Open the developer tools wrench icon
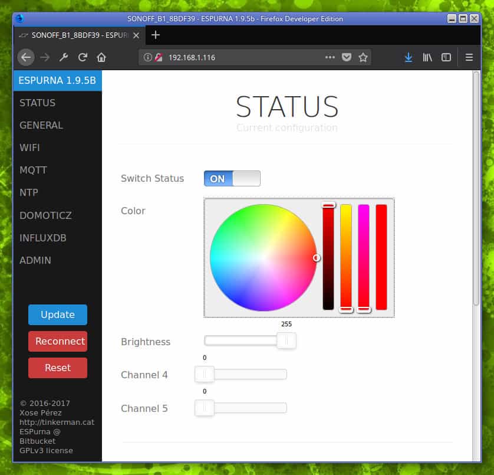The image size is (494, 475). (64, 57)
